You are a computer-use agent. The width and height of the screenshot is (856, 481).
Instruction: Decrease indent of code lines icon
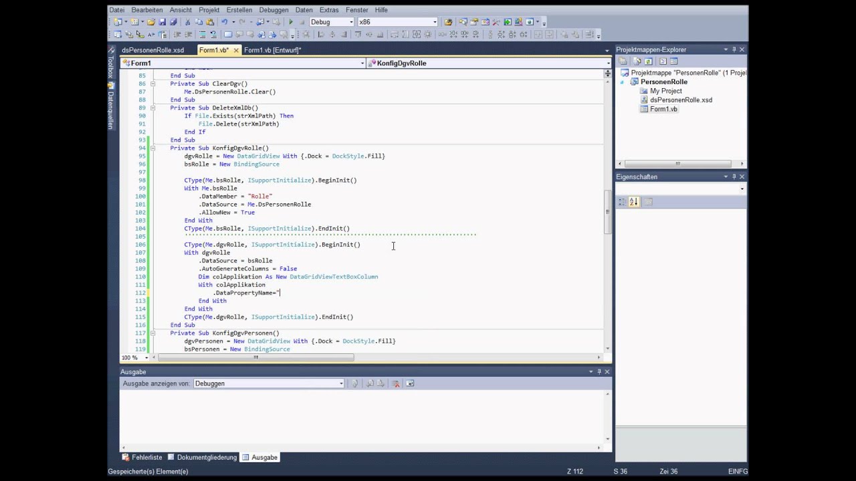pyautogui.click(x=177, y=35)
